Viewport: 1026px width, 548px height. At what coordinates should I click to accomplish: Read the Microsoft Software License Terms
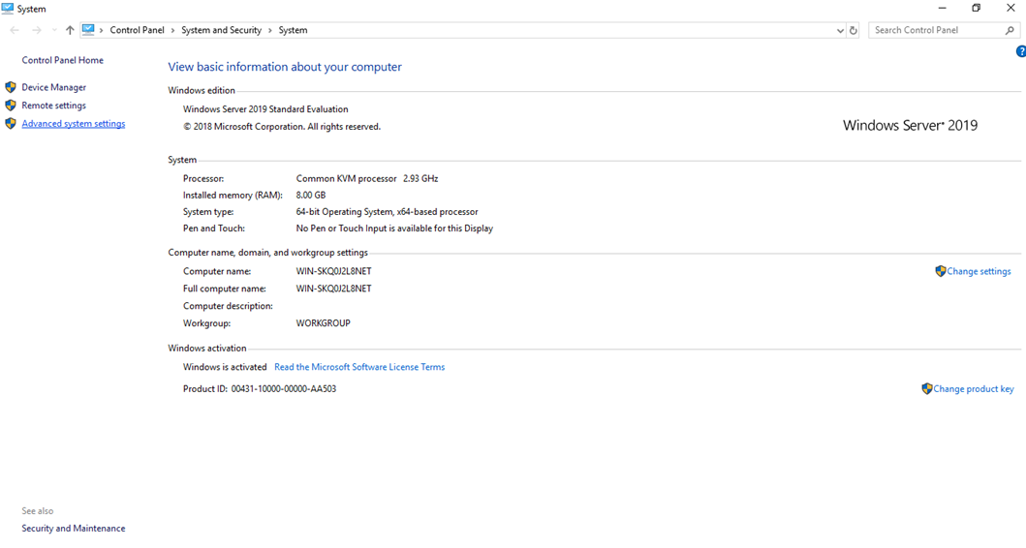(x=359, y=367)
